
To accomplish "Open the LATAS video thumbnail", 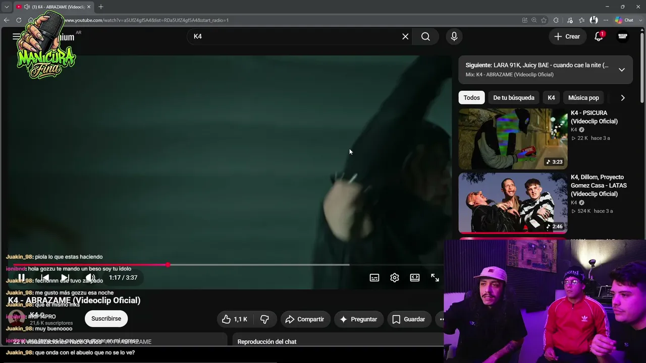I will click(x=513, y=203).
